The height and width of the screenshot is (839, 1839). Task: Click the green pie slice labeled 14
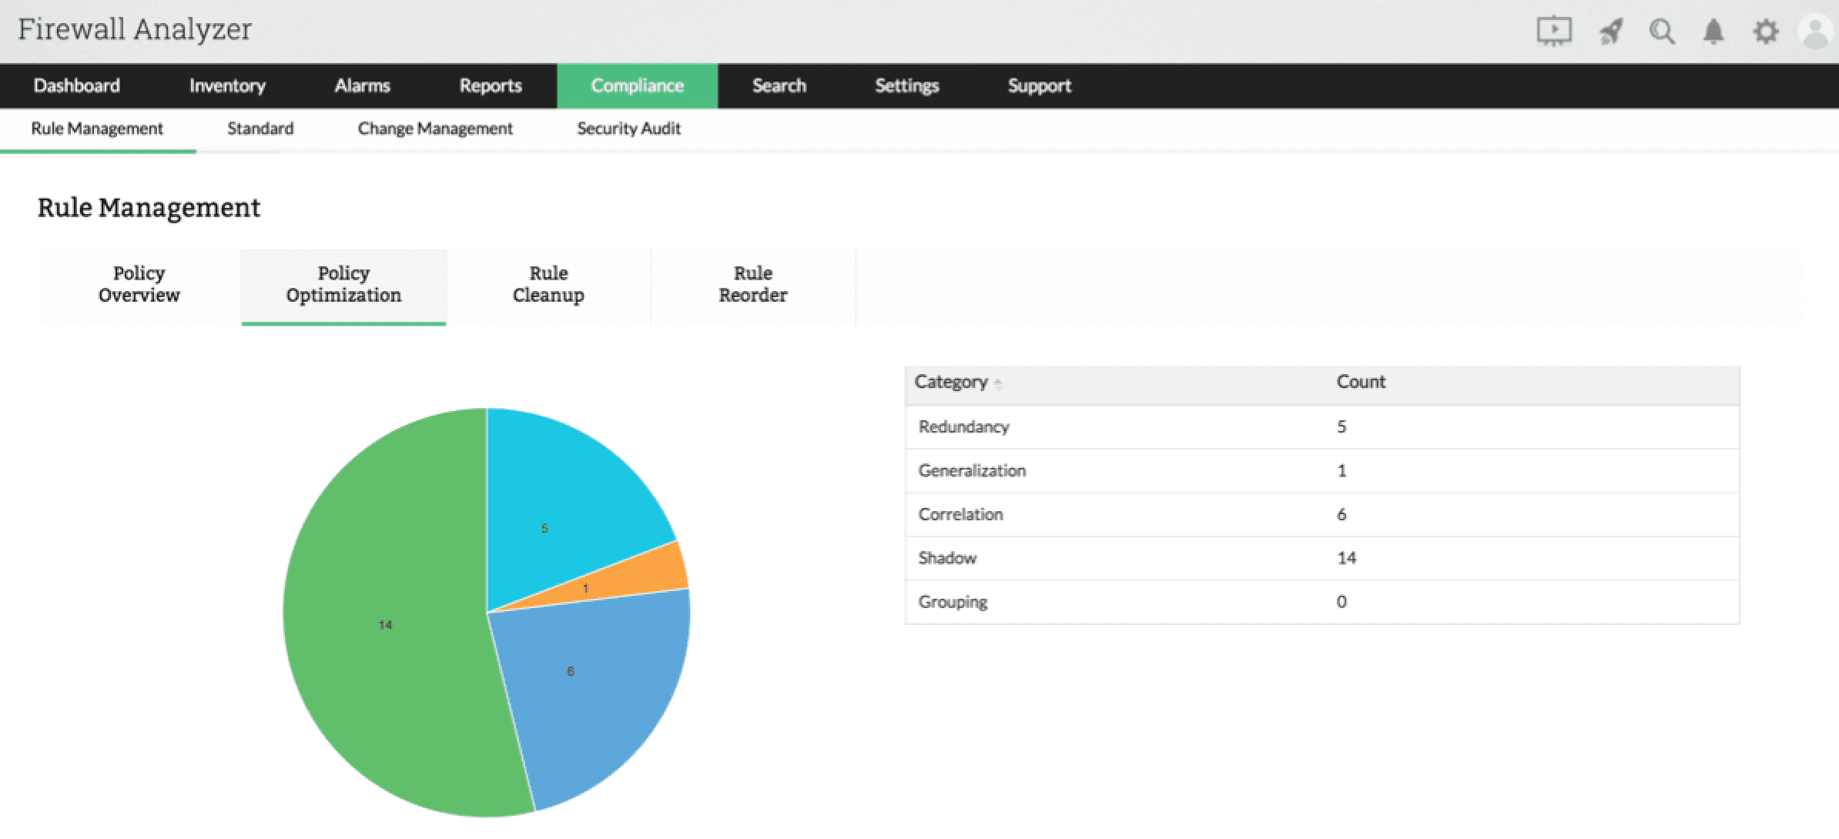point(385,624)
